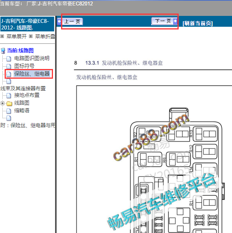Click document icon next to 接地点布置
Image resolution: width=232 pixels, height=233 pixels.
(9, 95)
